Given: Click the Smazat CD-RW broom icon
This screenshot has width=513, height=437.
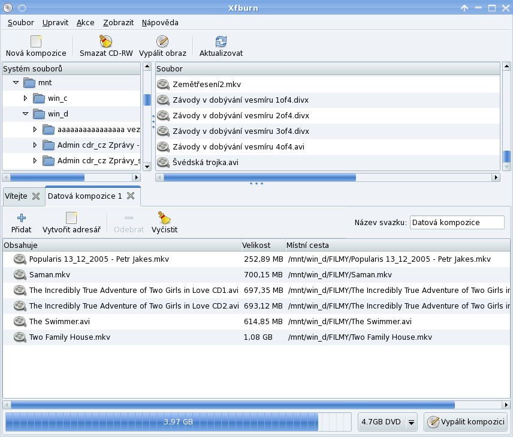Looking at the screenshot, I should click(106, 41).
